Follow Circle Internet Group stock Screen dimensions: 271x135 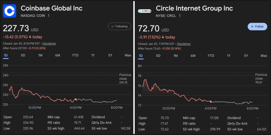point(257,27)
